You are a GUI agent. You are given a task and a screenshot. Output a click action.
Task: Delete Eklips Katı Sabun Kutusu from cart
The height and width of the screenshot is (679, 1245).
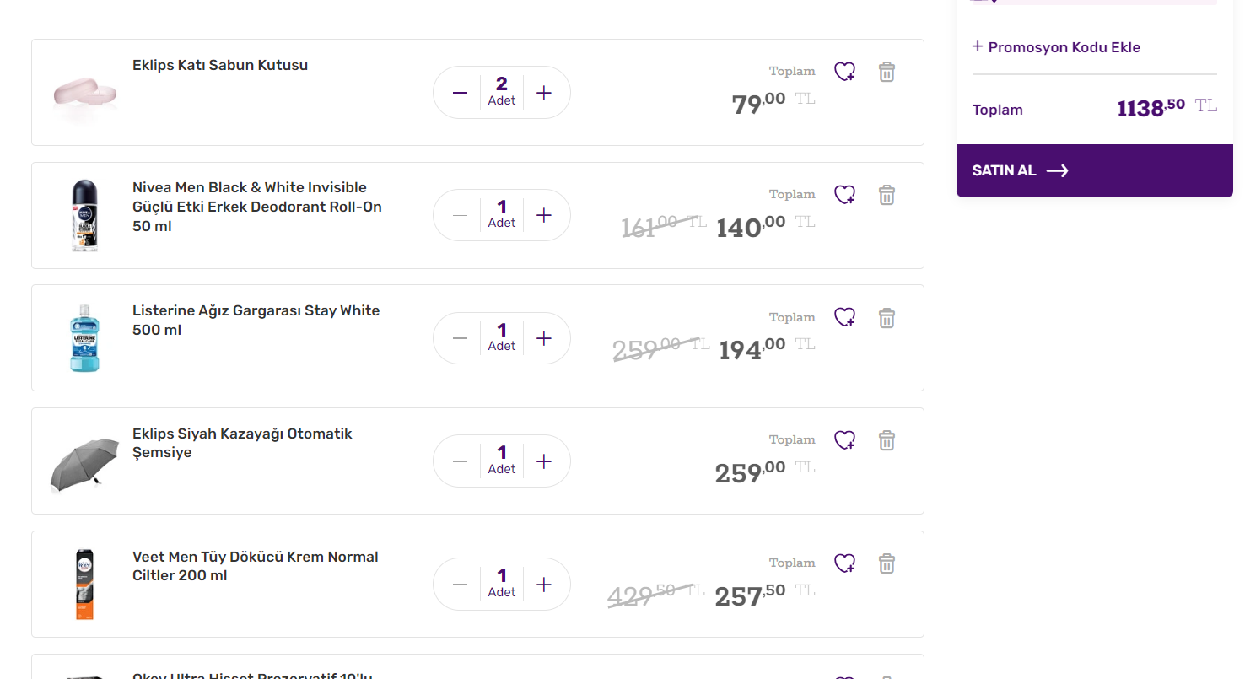tap(887, 72)
